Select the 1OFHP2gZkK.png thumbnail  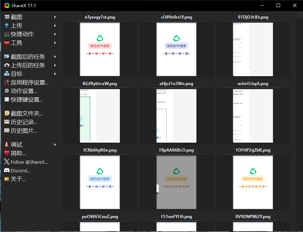pos(253,182)
